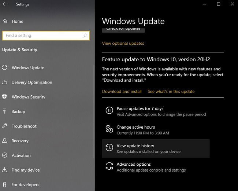Click the search magnifier icon in Find a setting
Image resolution: width=238 pixels, height=191 pixels.
click(85, 36)
